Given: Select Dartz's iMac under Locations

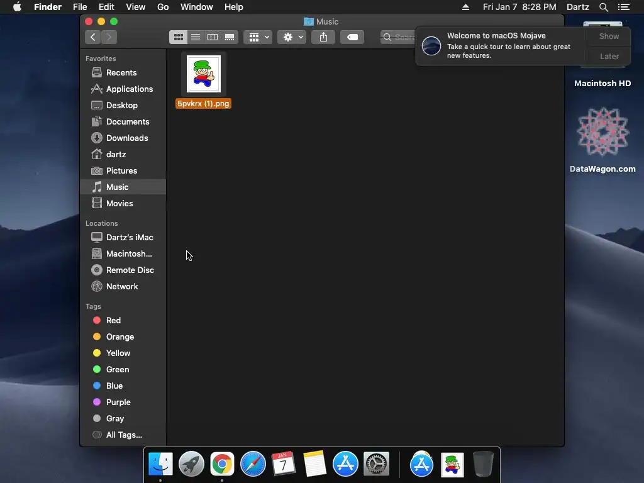Looking at the screenshot, I should click(123, 237).
